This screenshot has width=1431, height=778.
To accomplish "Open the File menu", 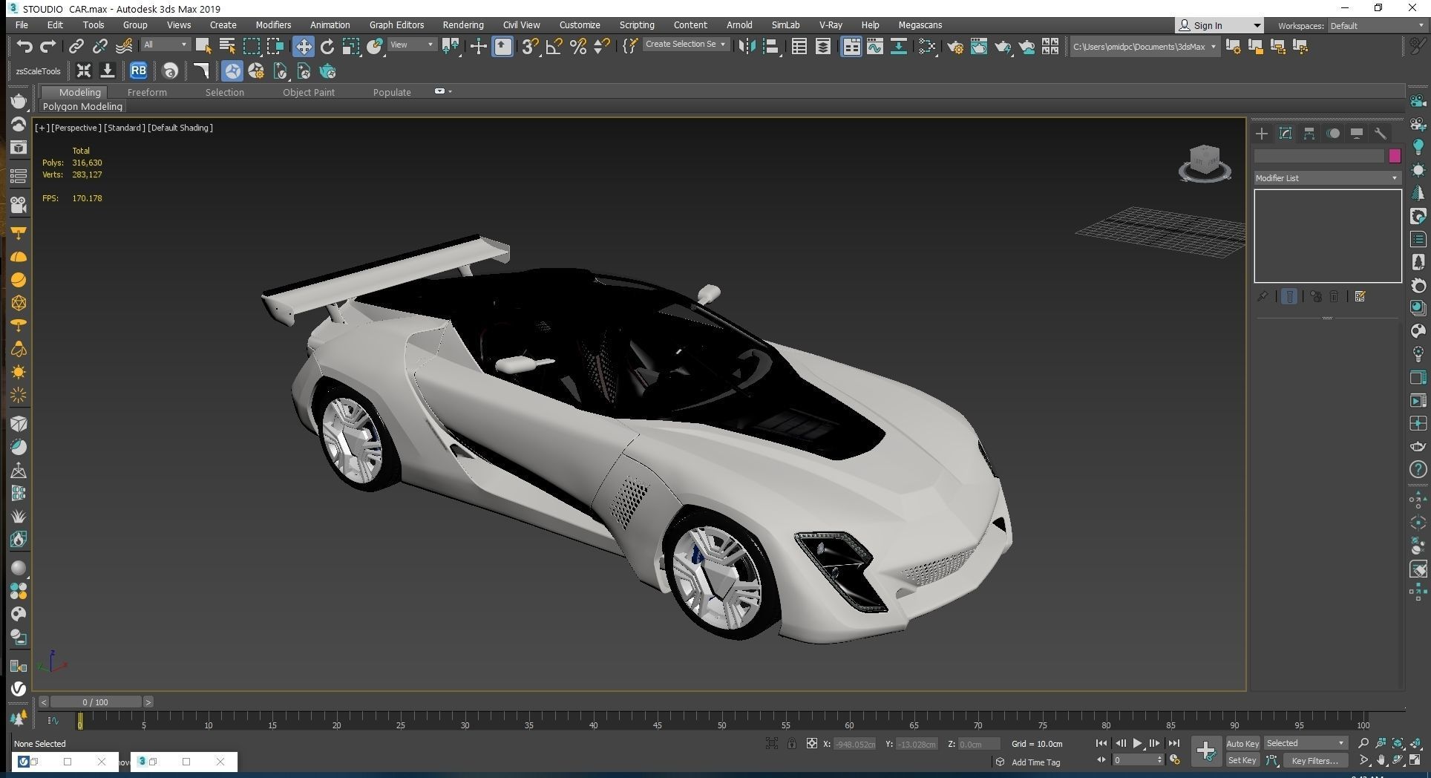I will (x=22, y=25).
